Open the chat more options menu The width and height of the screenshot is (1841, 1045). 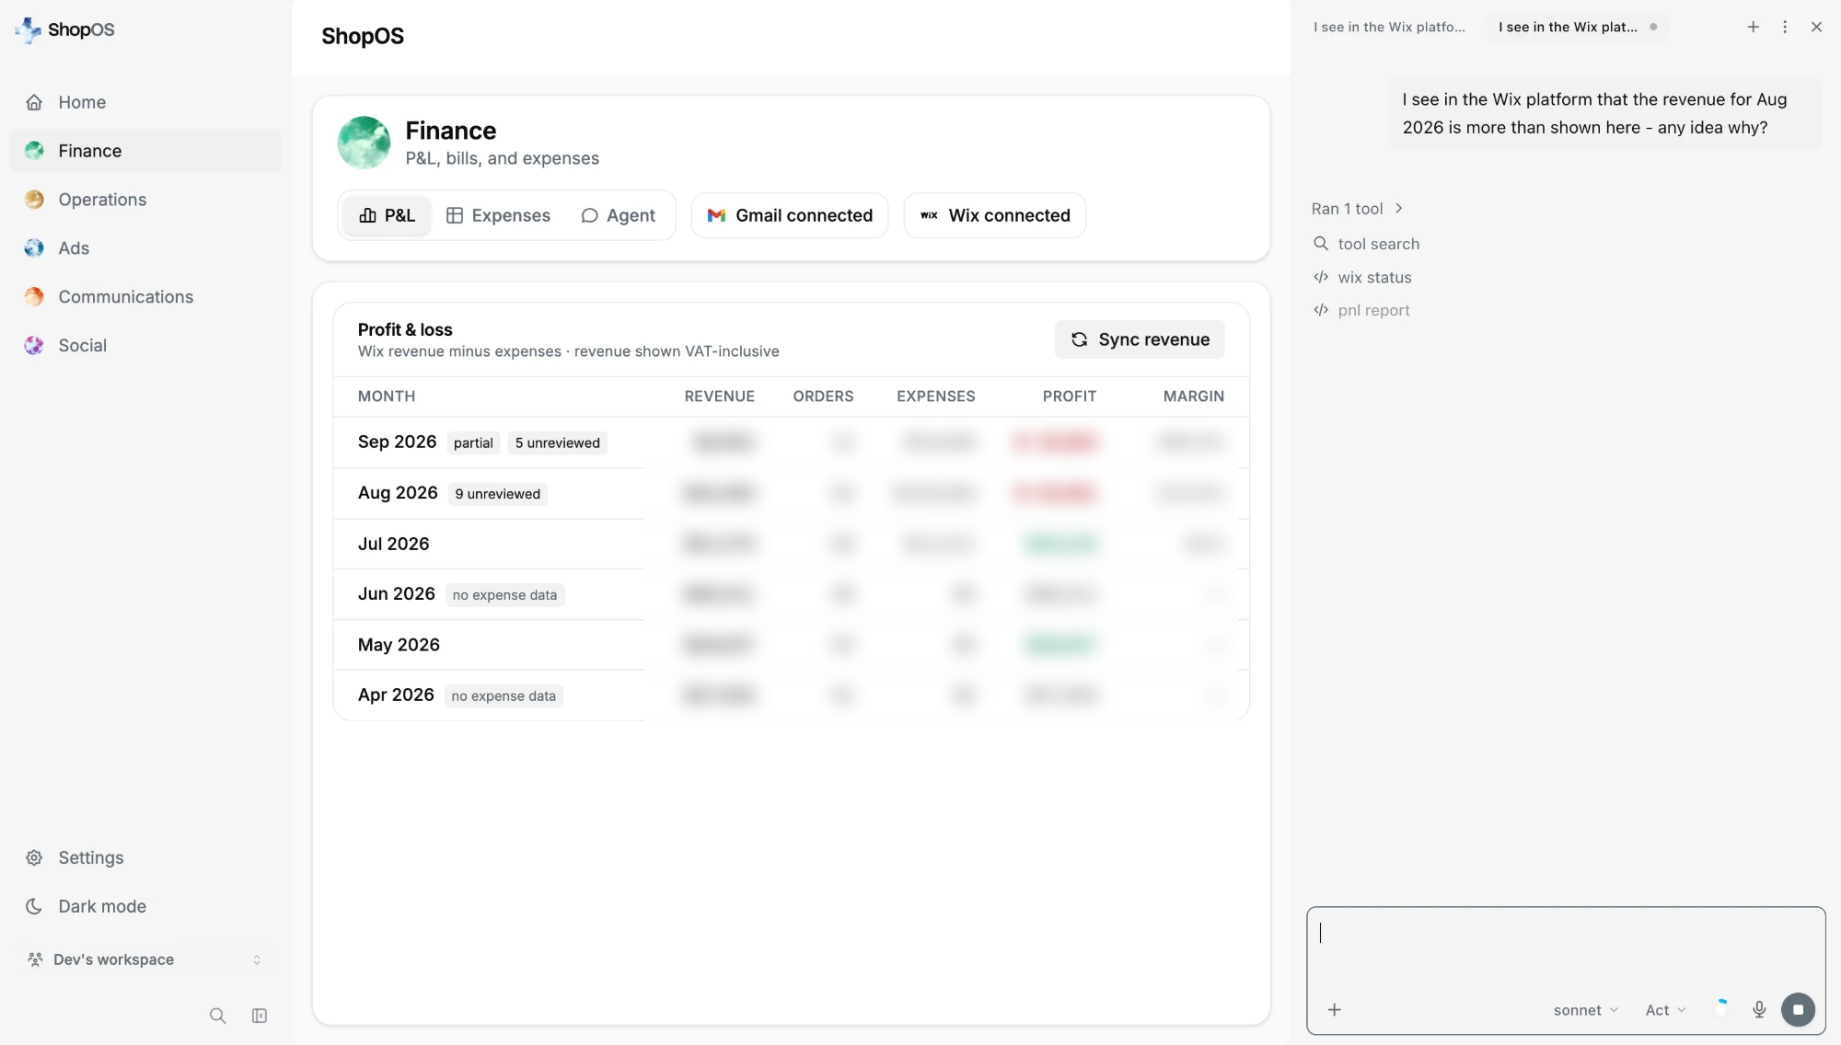(1785, 28)
